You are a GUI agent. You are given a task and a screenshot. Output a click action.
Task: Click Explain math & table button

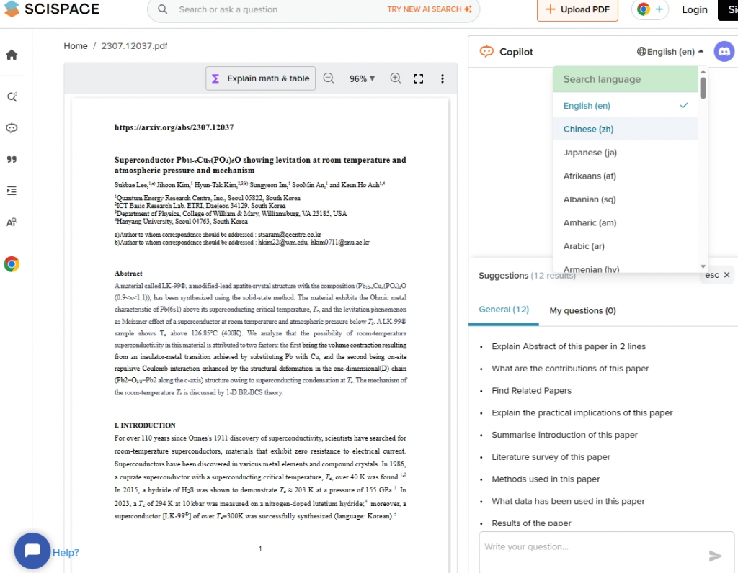[260, 78]
